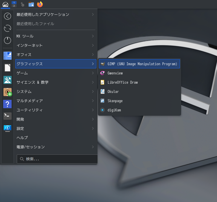The width and height of the screenshot is (217, 202).
Task: Open LibreOffice Draw entry
Action: click(x=139, y=82)
